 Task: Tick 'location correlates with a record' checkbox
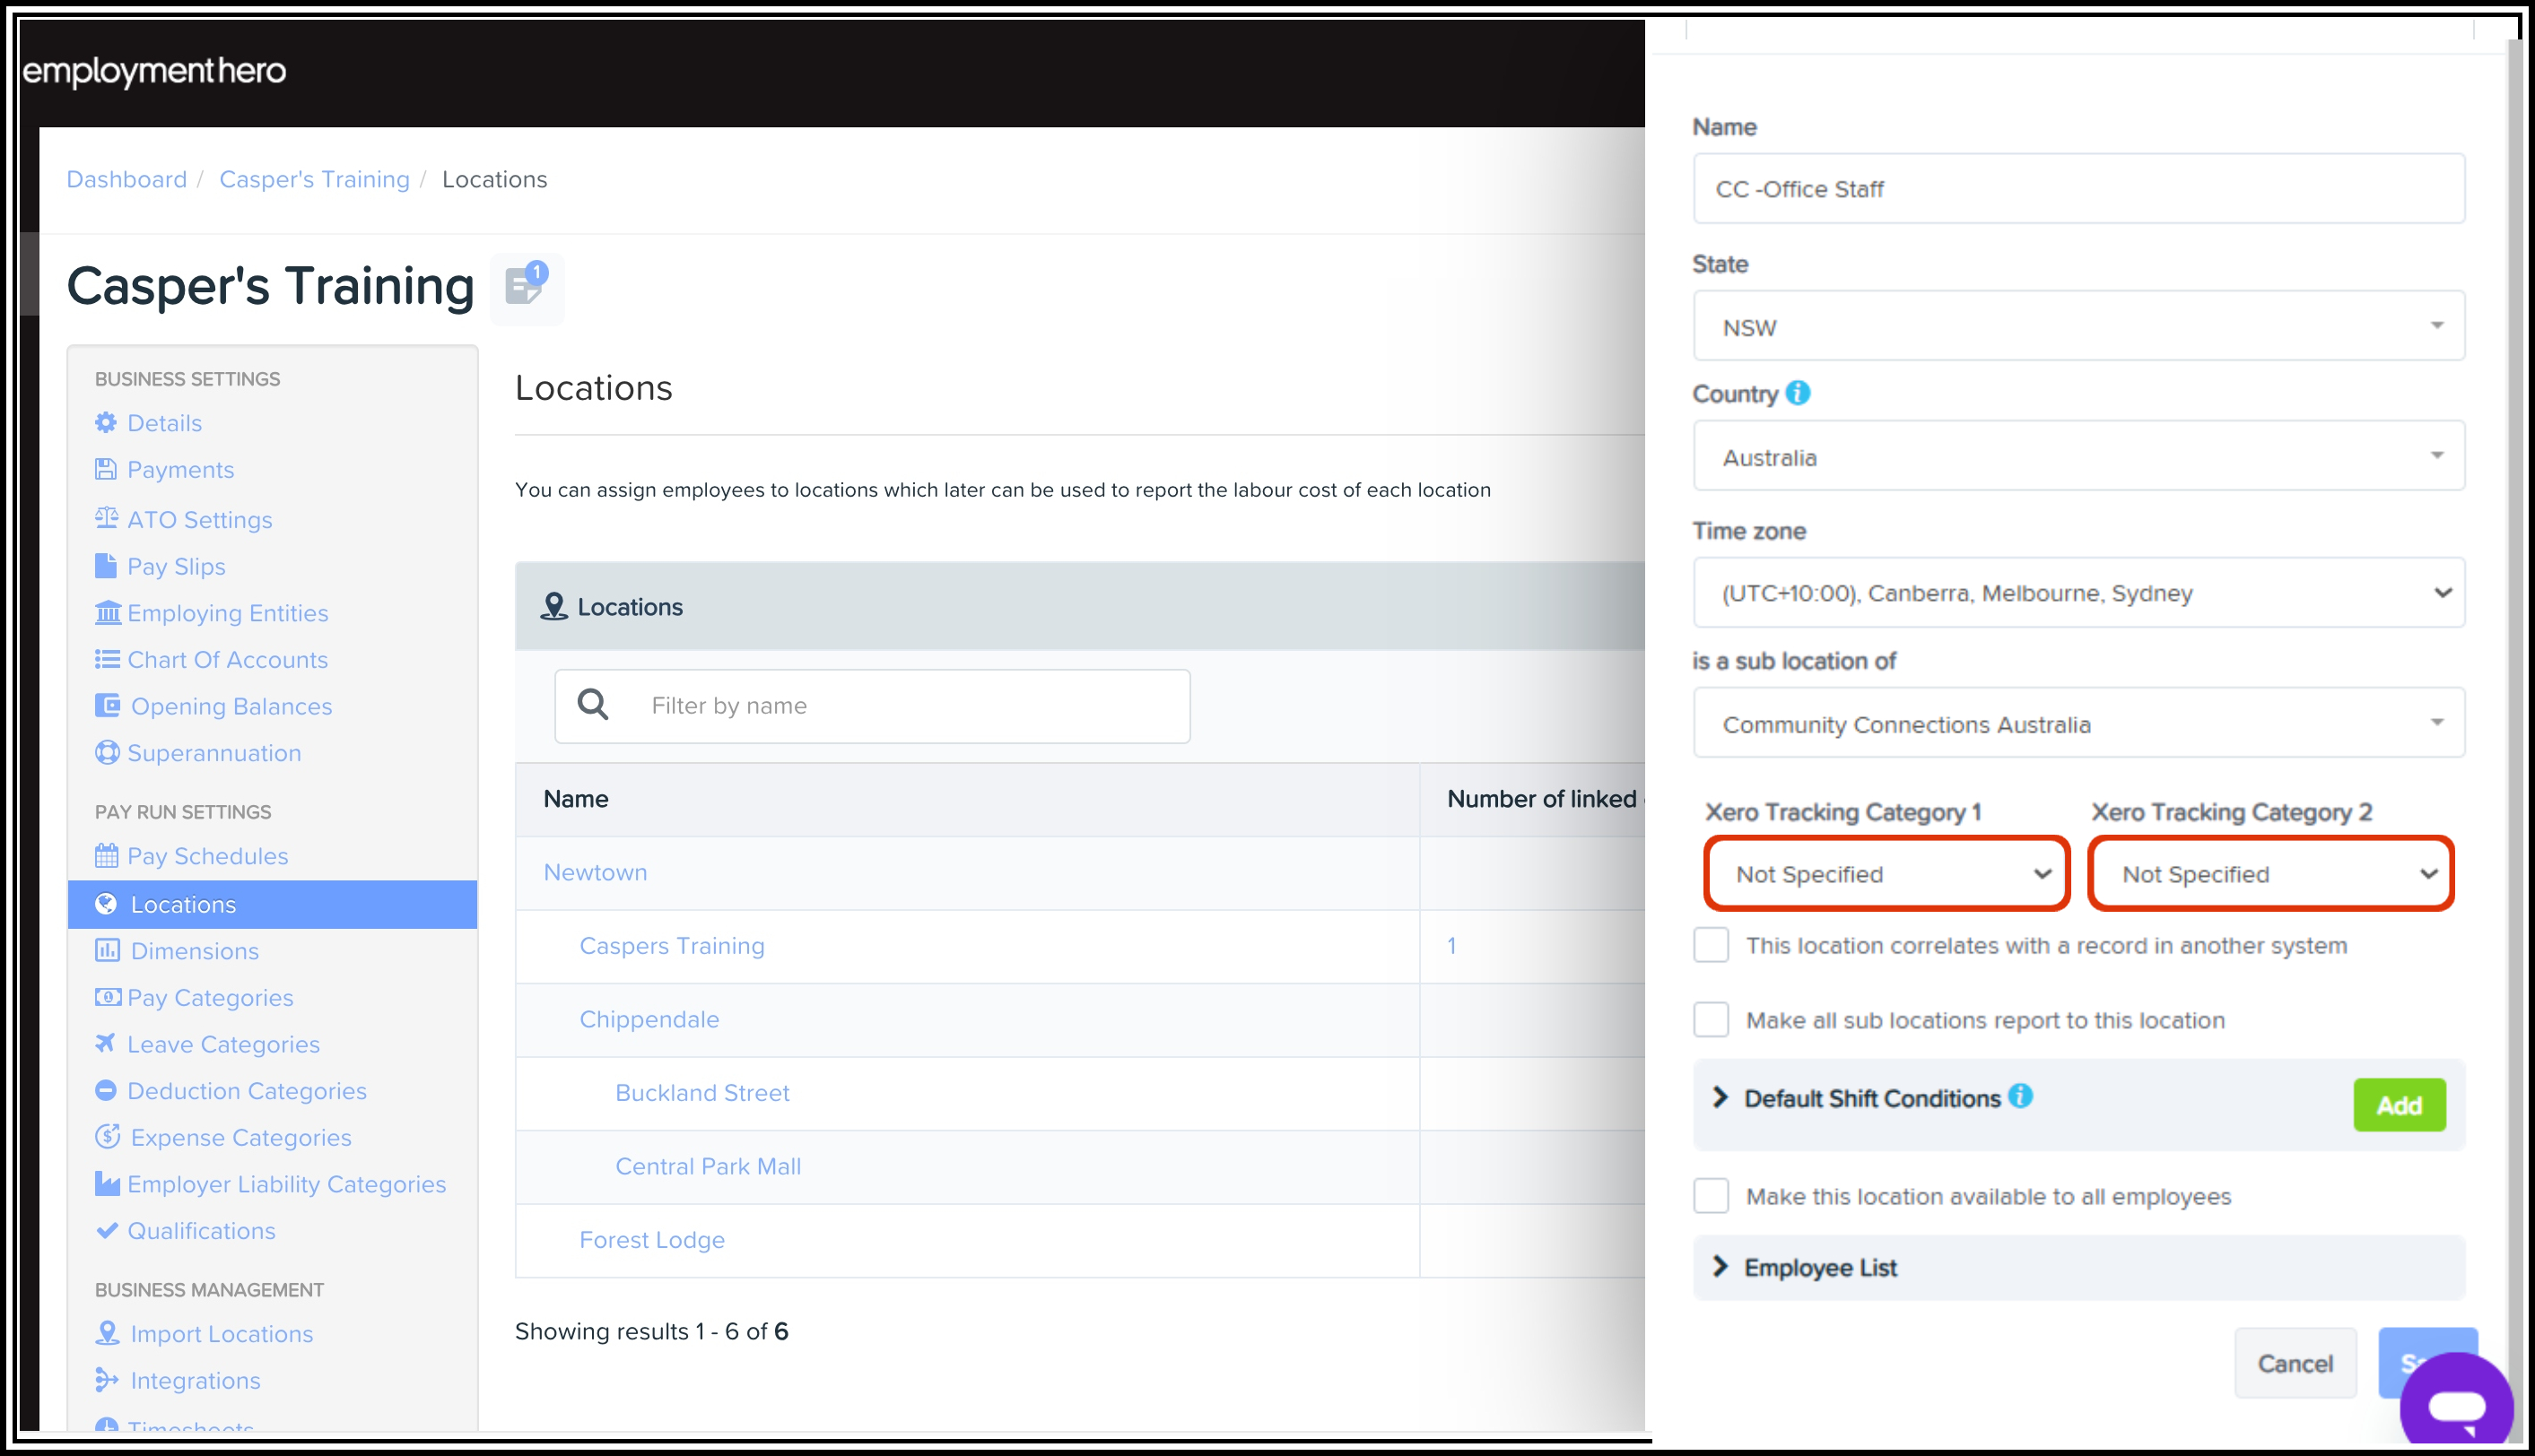tap(1711, 945)
